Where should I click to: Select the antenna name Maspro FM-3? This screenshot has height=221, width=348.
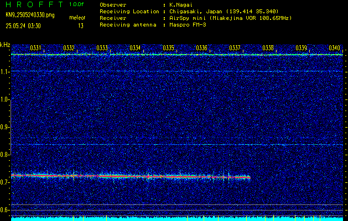click(x=188, y=25)
